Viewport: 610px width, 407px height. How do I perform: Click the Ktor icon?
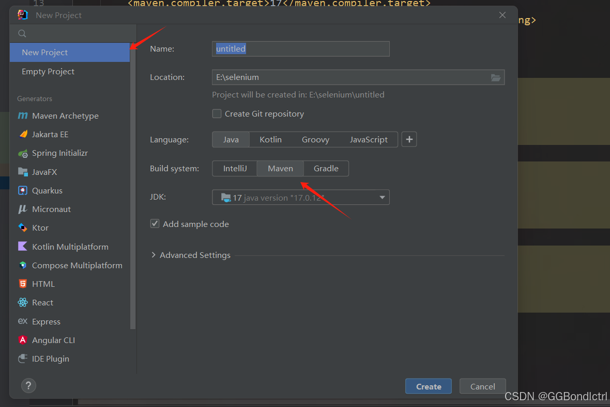(23, 227)
